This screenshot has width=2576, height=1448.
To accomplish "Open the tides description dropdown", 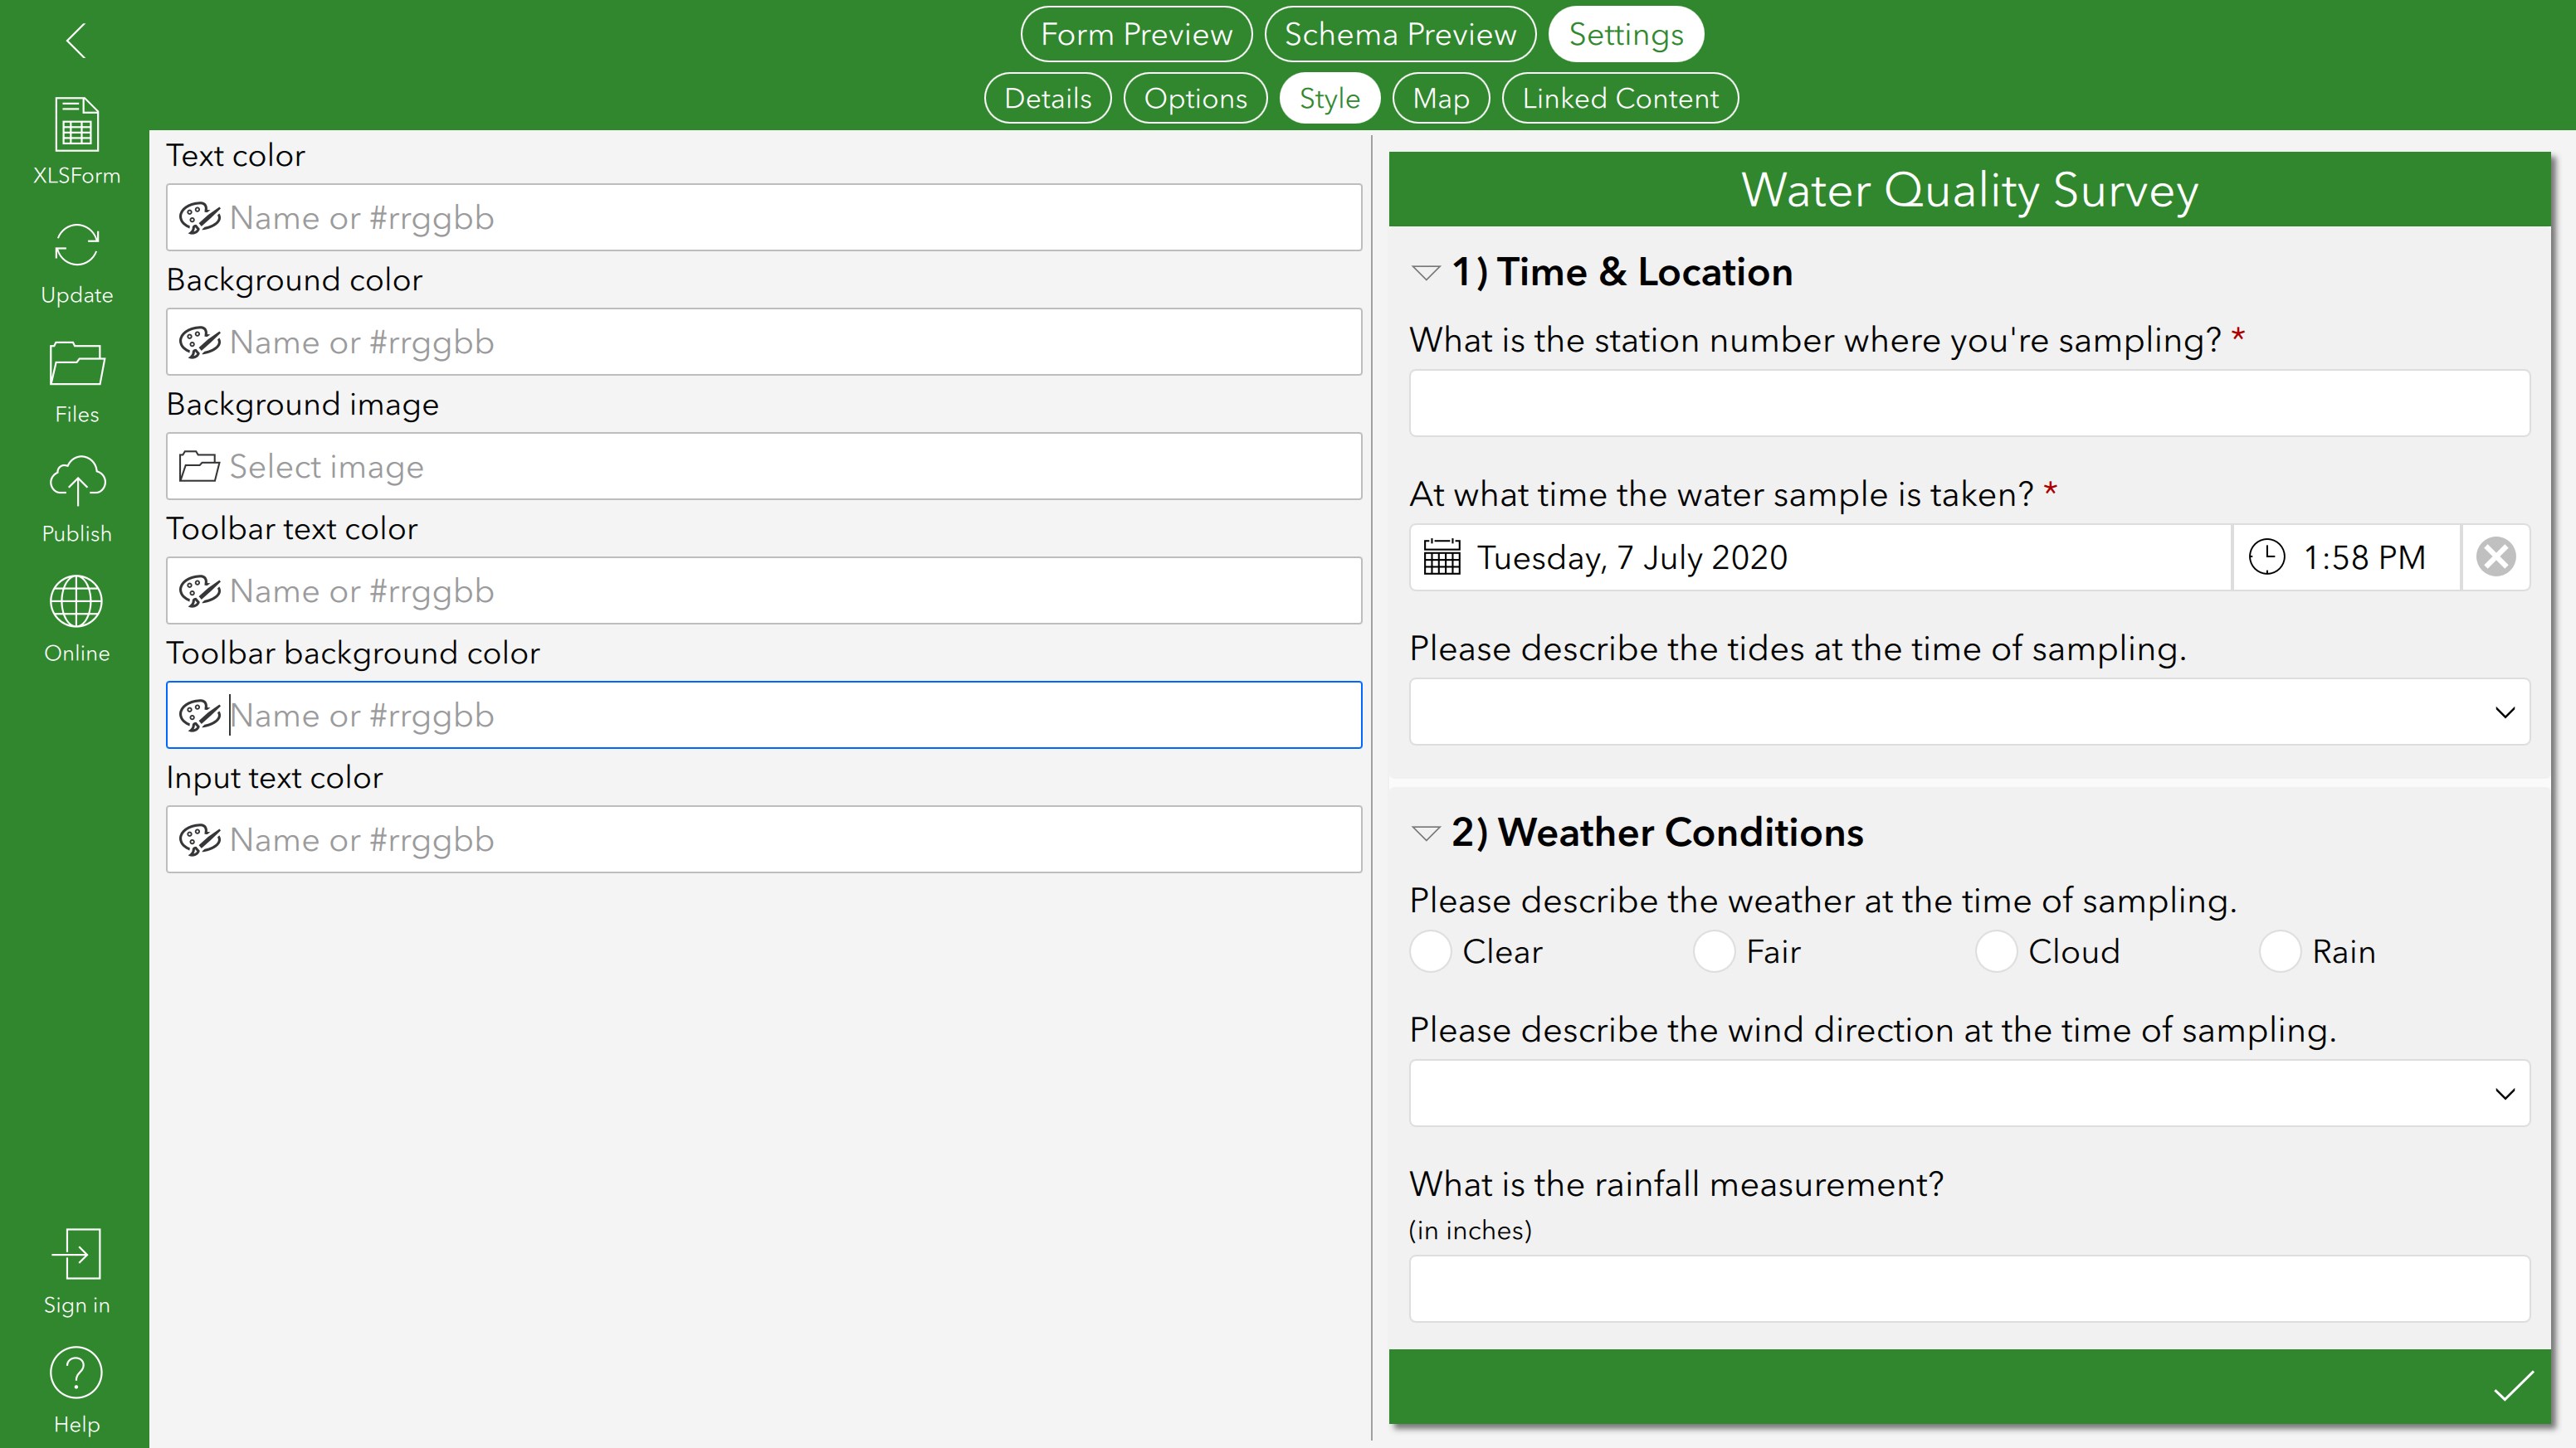I will tap(1969, 712).
